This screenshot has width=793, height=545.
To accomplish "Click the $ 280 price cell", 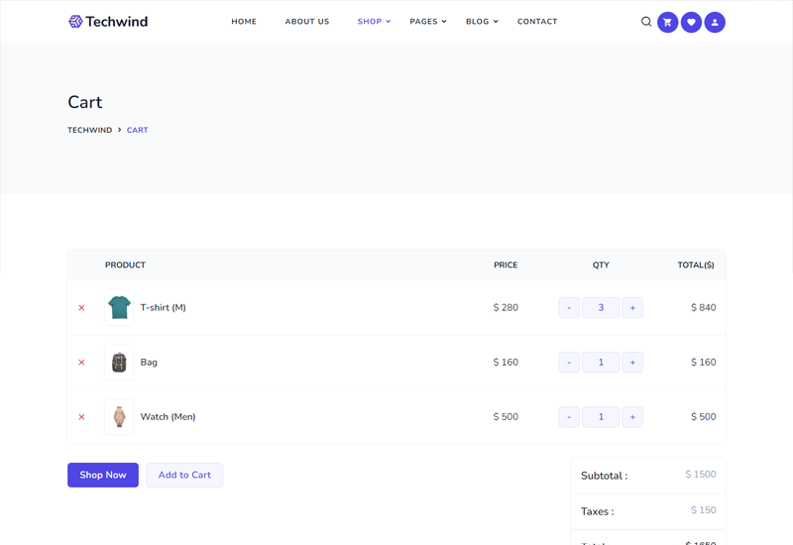I will click(506, 308).
